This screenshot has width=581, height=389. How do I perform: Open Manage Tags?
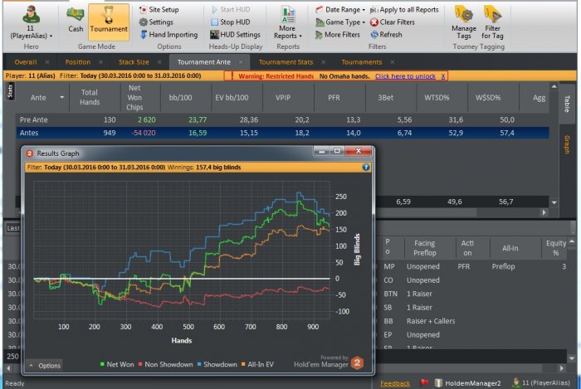pos(463,22)
